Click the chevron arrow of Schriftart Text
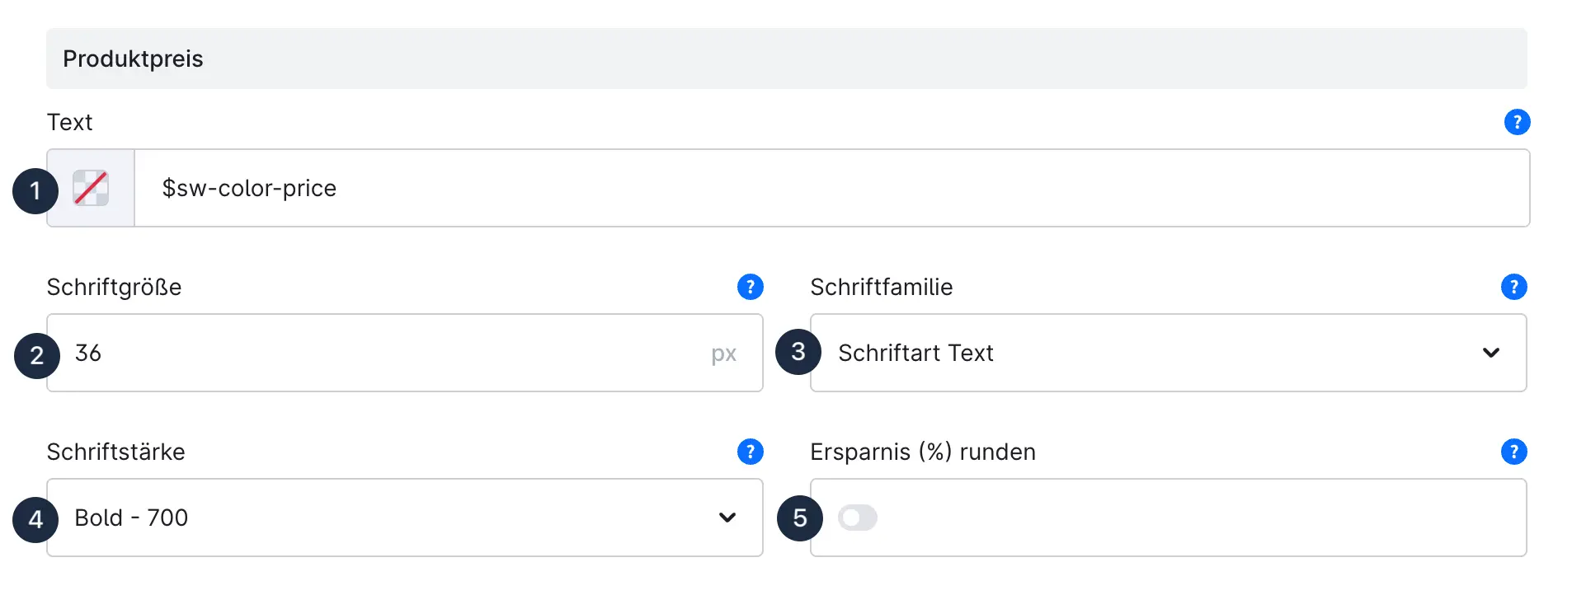 point(1490,353)
